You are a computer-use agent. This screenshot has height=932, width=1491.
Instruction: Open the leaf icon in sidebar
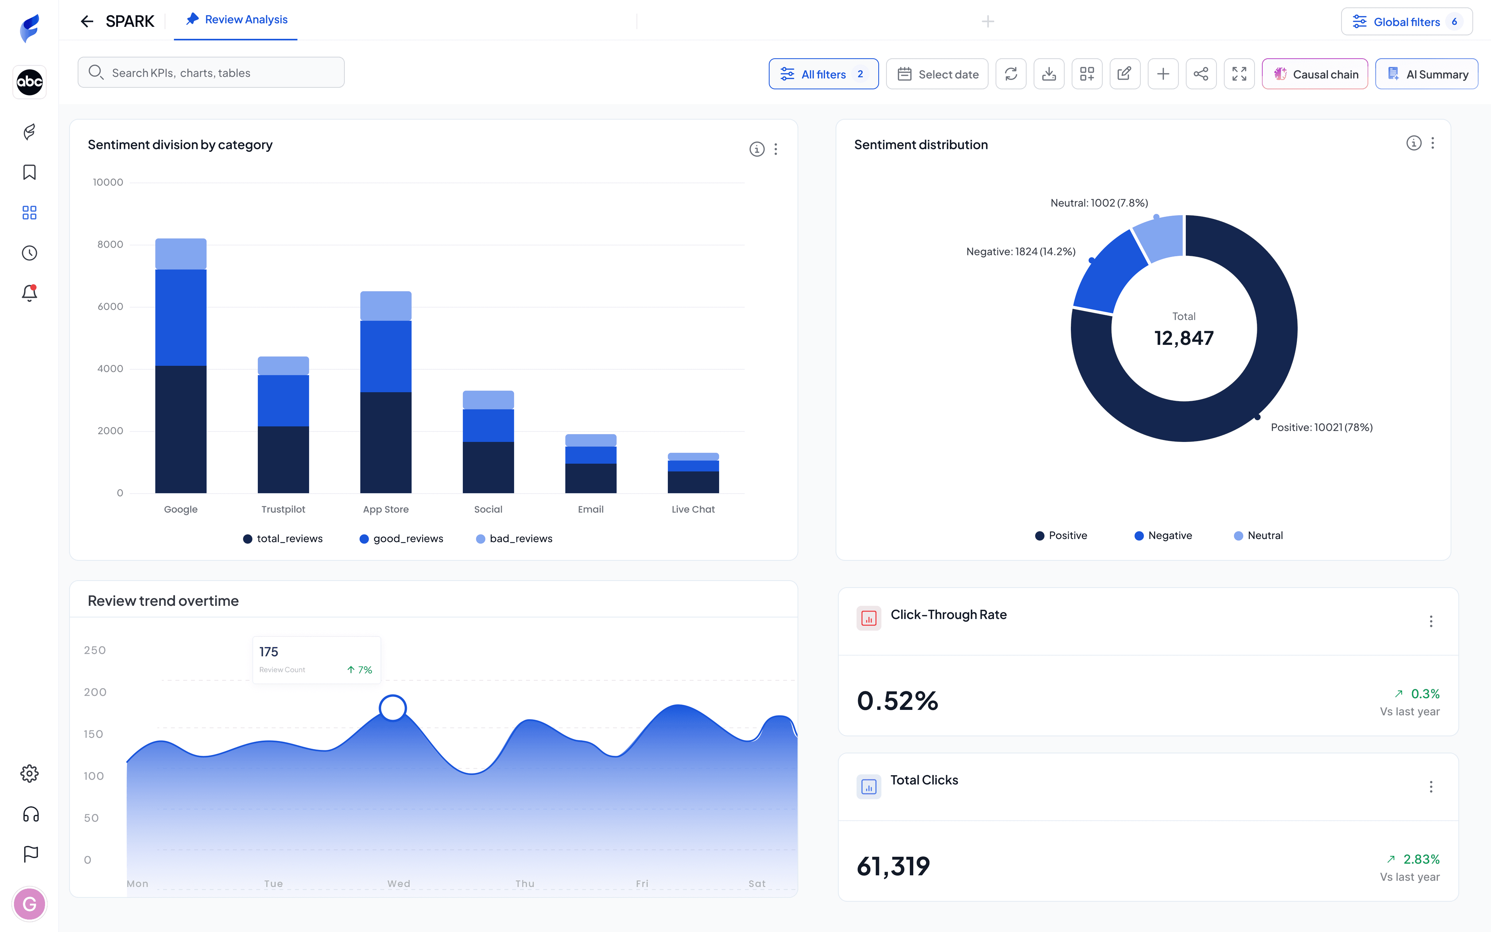pos(30,131)
